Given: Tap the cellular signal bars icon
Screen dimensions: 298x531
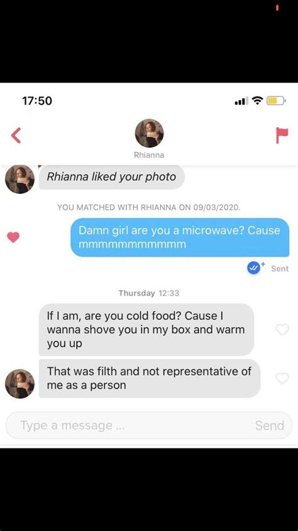Looking at the screenshot, I should click(x=241, y=101).
